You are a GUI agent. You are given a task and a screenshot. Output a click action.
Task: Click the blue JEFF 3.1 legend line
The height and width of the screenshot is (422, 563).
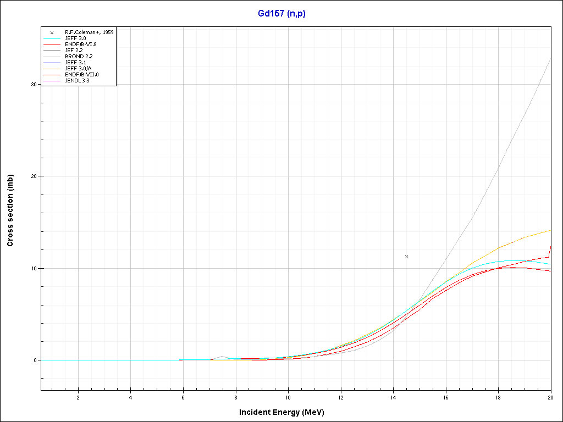51,62
